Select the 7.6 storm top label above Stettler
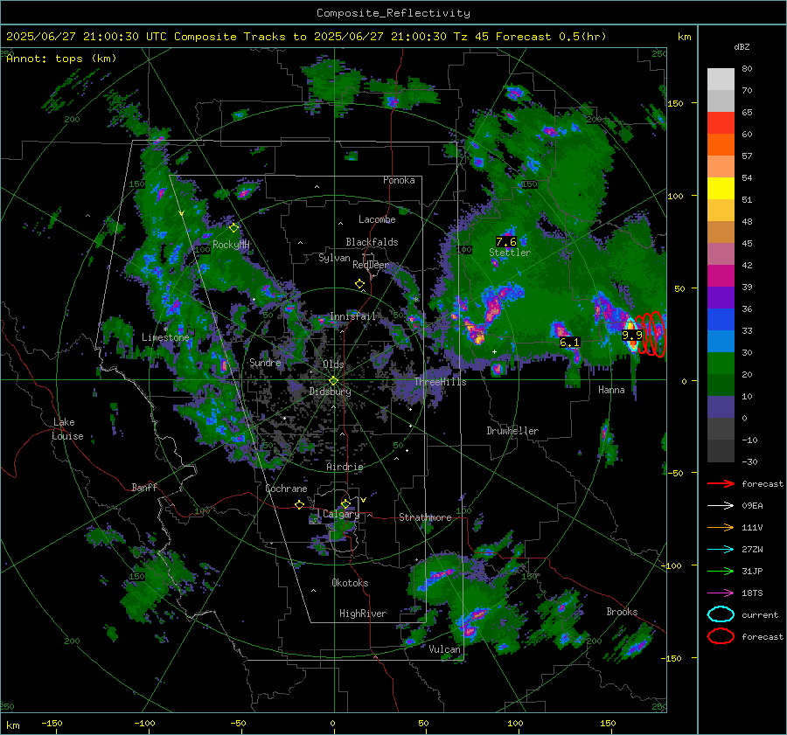Viewport: 787px width, 735px height. click(506, 242)
